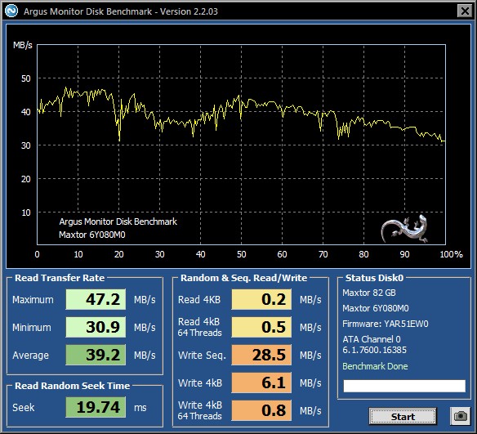Click the 'Maxtor 6Y080M0' label inside the graph
The image size is (477, 434).
tap(91, 235)
